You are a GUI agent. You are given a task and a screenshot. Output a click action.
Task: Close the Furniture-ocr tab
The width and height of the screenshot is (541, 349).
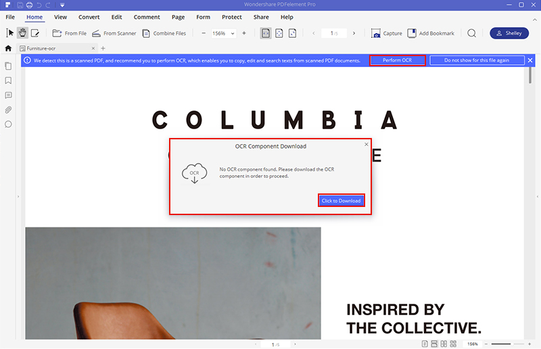point(93,48)
